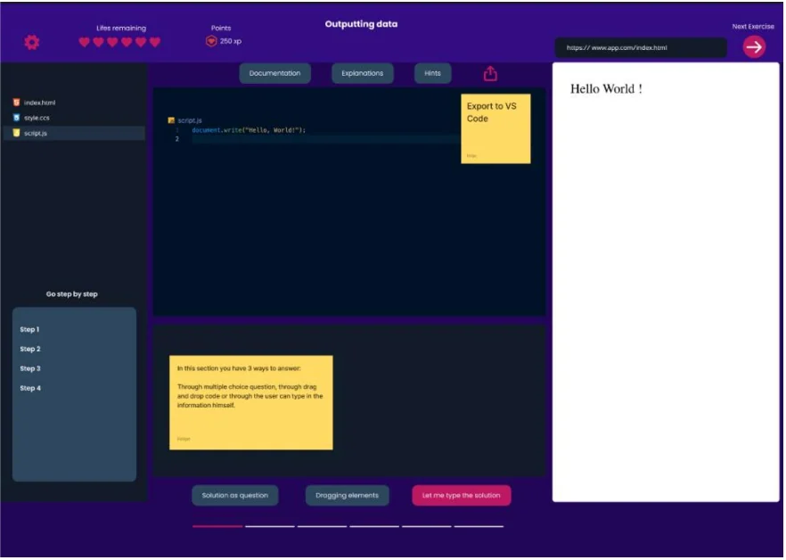The height and width of the screenshot is (560, 786).
Task: Click the CSS file icon beside style.ccs
Action: tap(17, 118)
